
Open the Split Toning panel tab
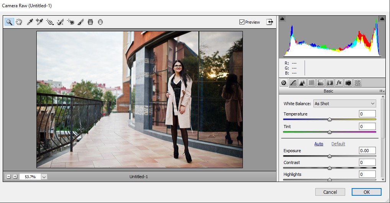(x=321, y=83)
